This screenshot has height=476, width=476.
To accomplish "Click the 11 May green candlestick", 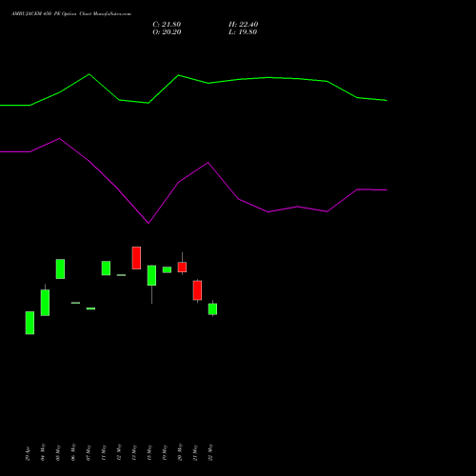I will click(106, 268).
